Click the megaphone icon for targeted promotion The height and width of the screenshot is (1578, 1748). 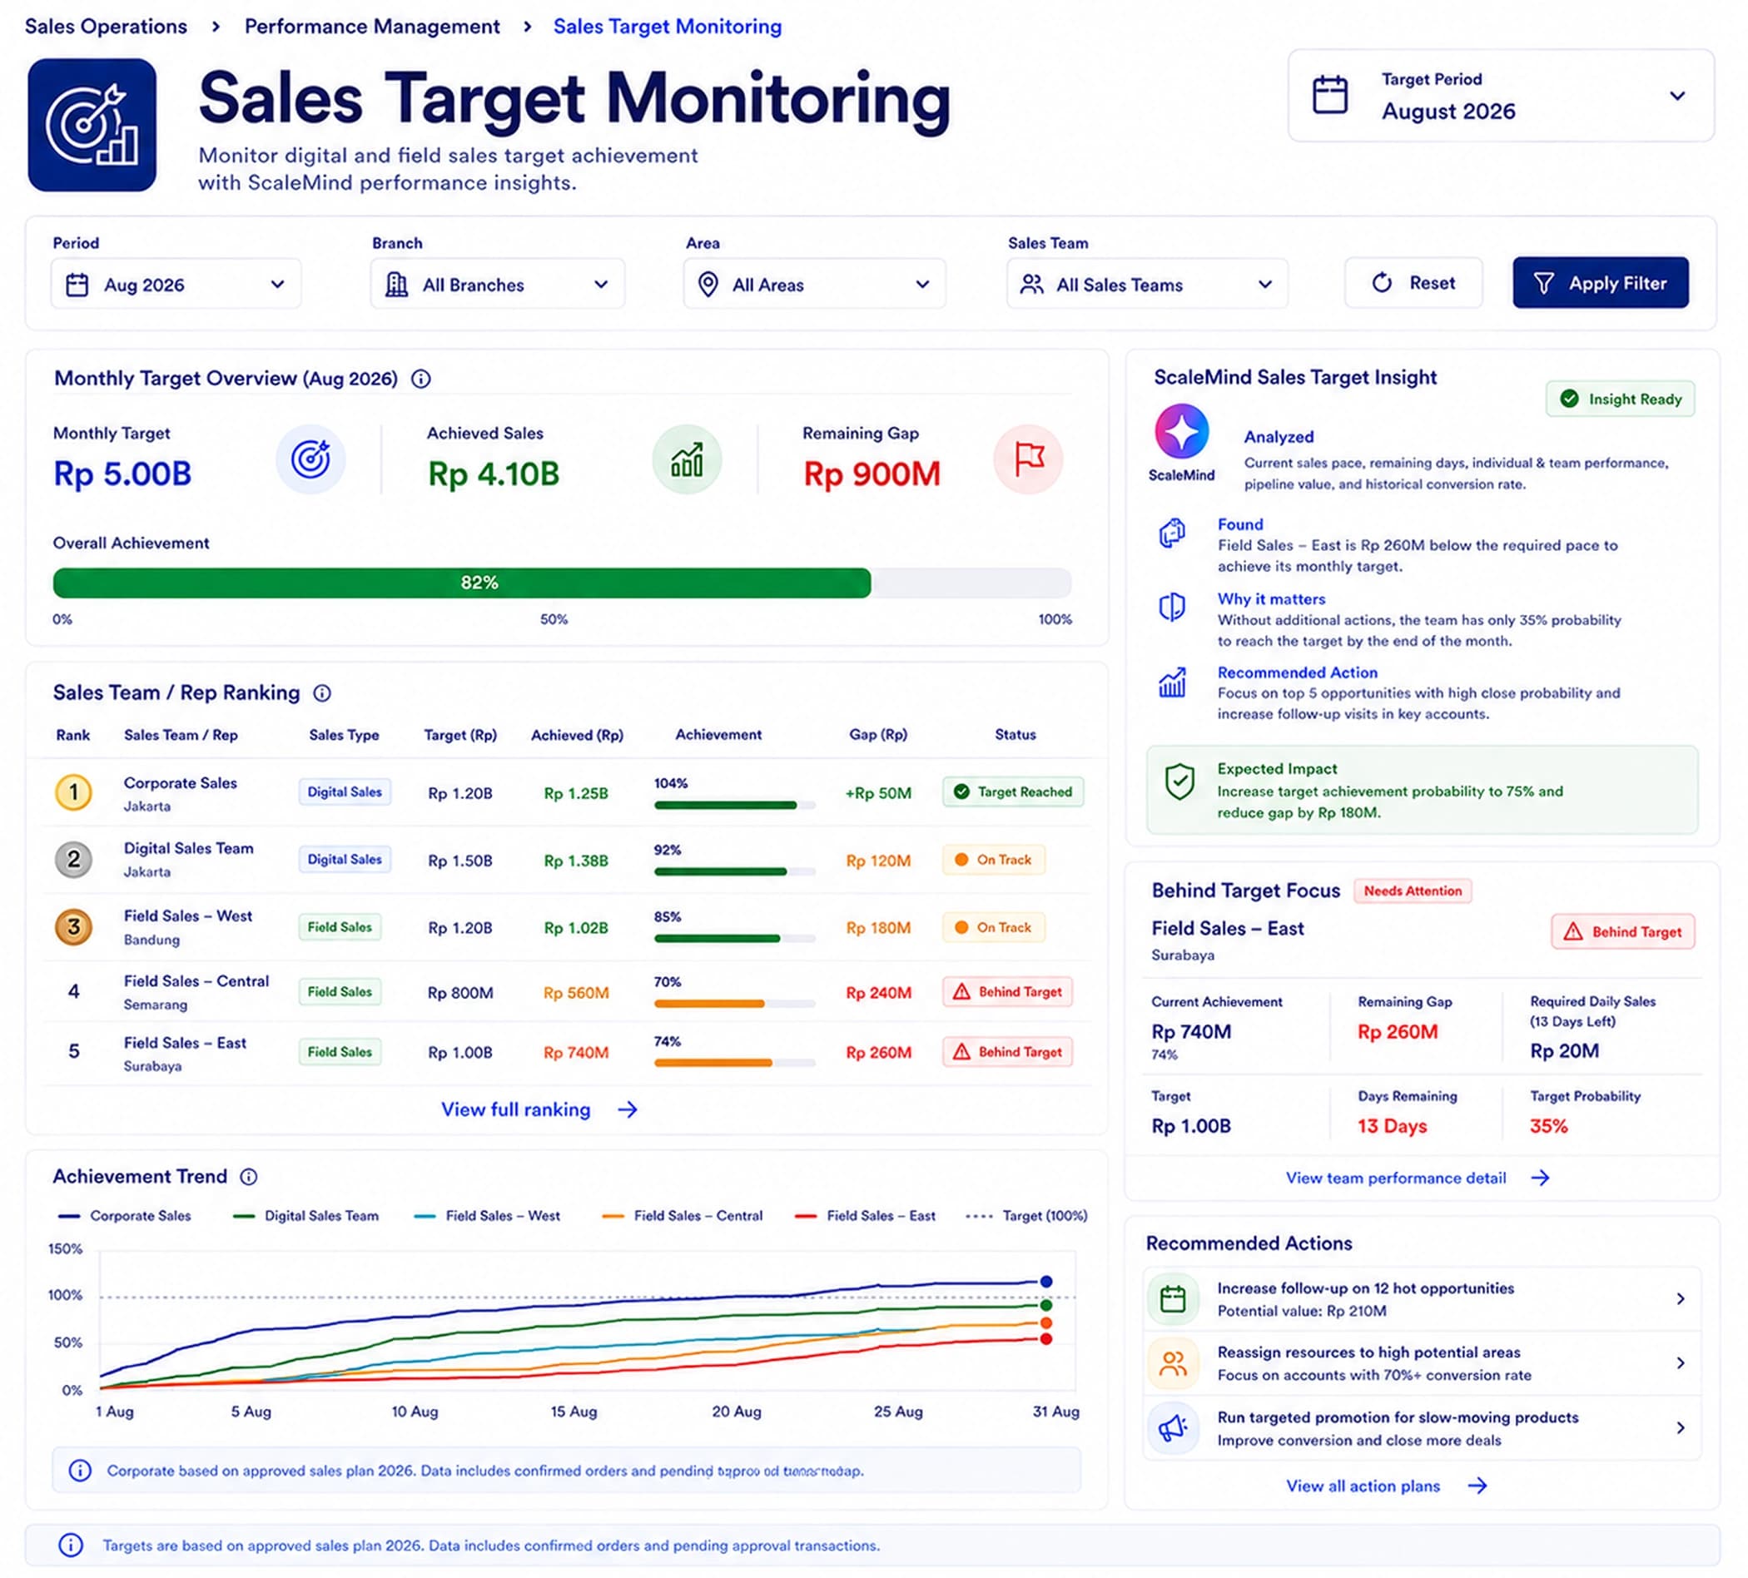tap(1173, 1428)
